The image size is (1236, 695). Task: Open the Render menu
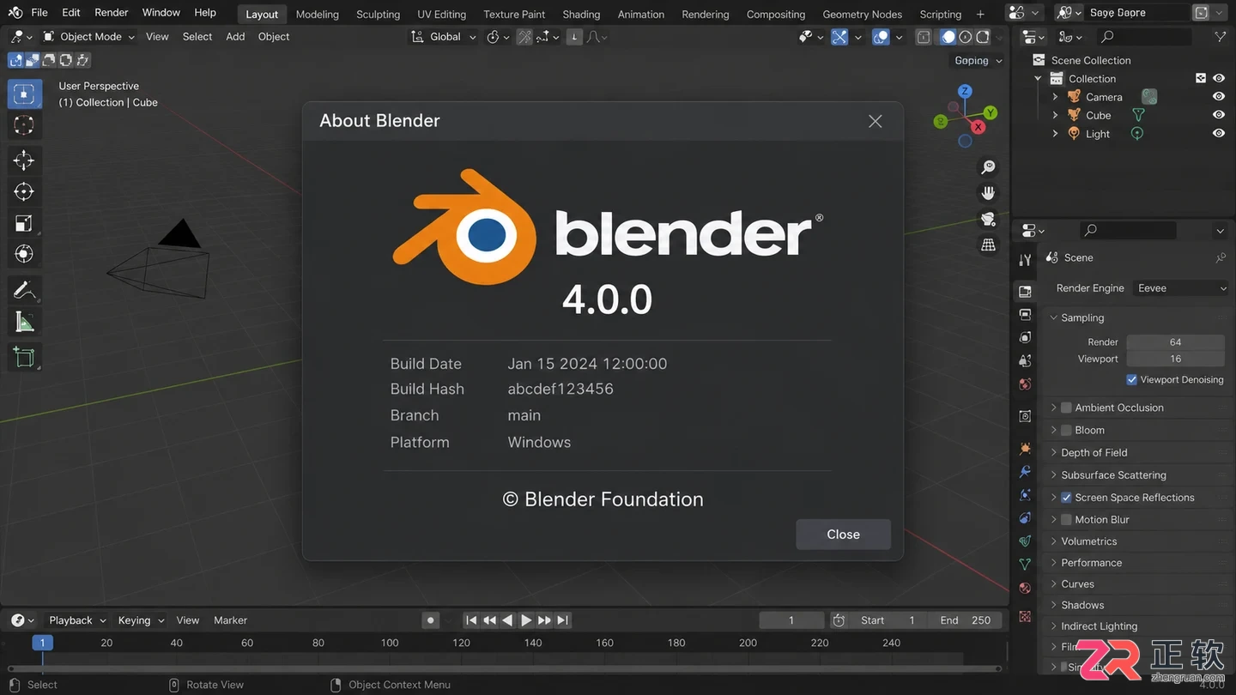(112, 13)
